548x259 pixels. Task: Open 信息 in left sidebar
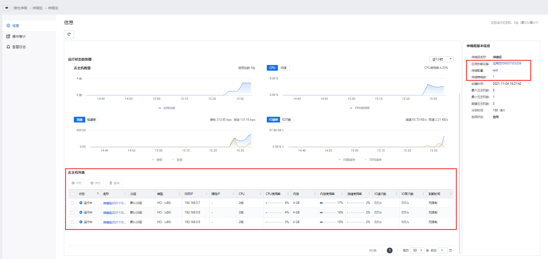[29, 26]
